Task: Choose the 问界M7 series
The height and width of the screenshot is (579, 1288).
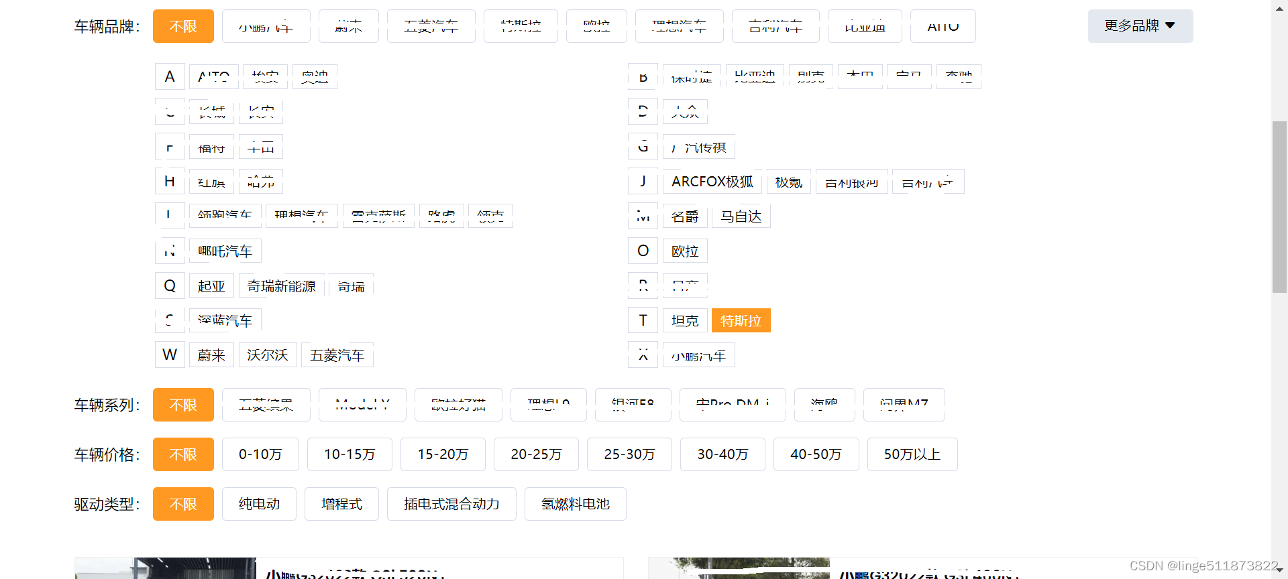Action: coord(904,405)
